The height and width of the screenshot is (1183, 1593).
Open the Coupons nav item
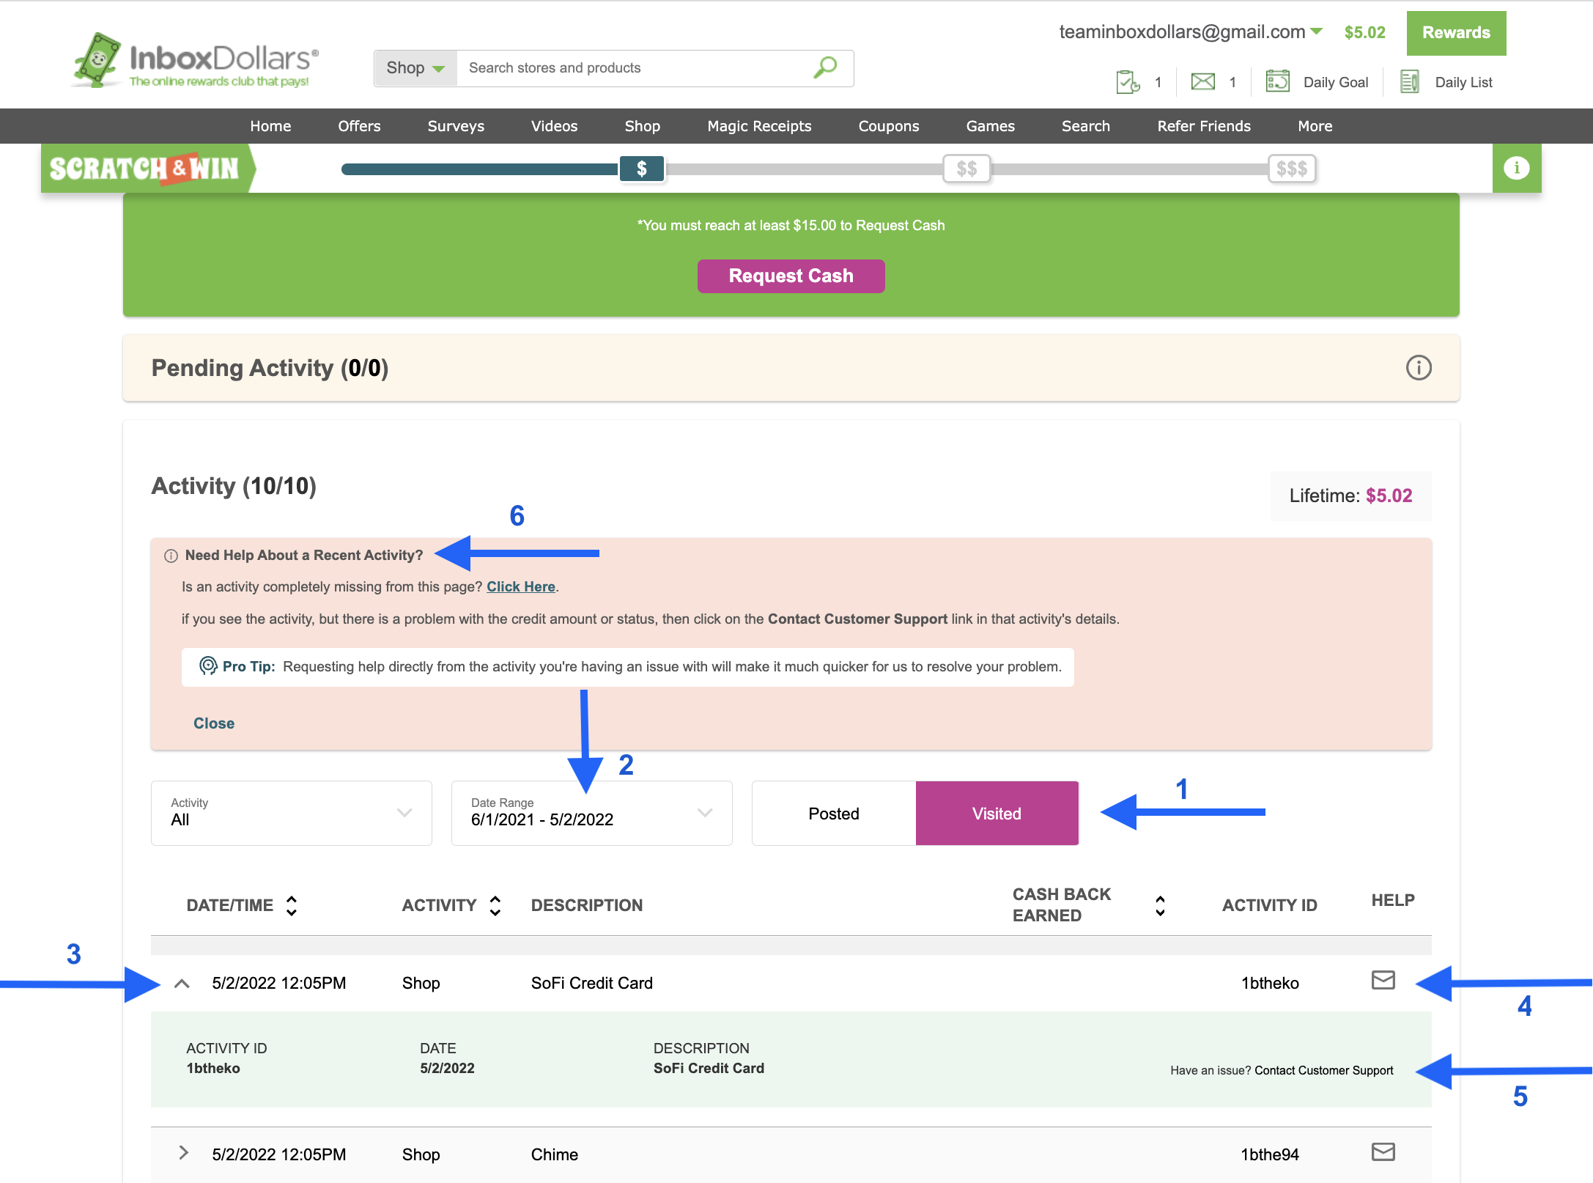coord(889,126)
